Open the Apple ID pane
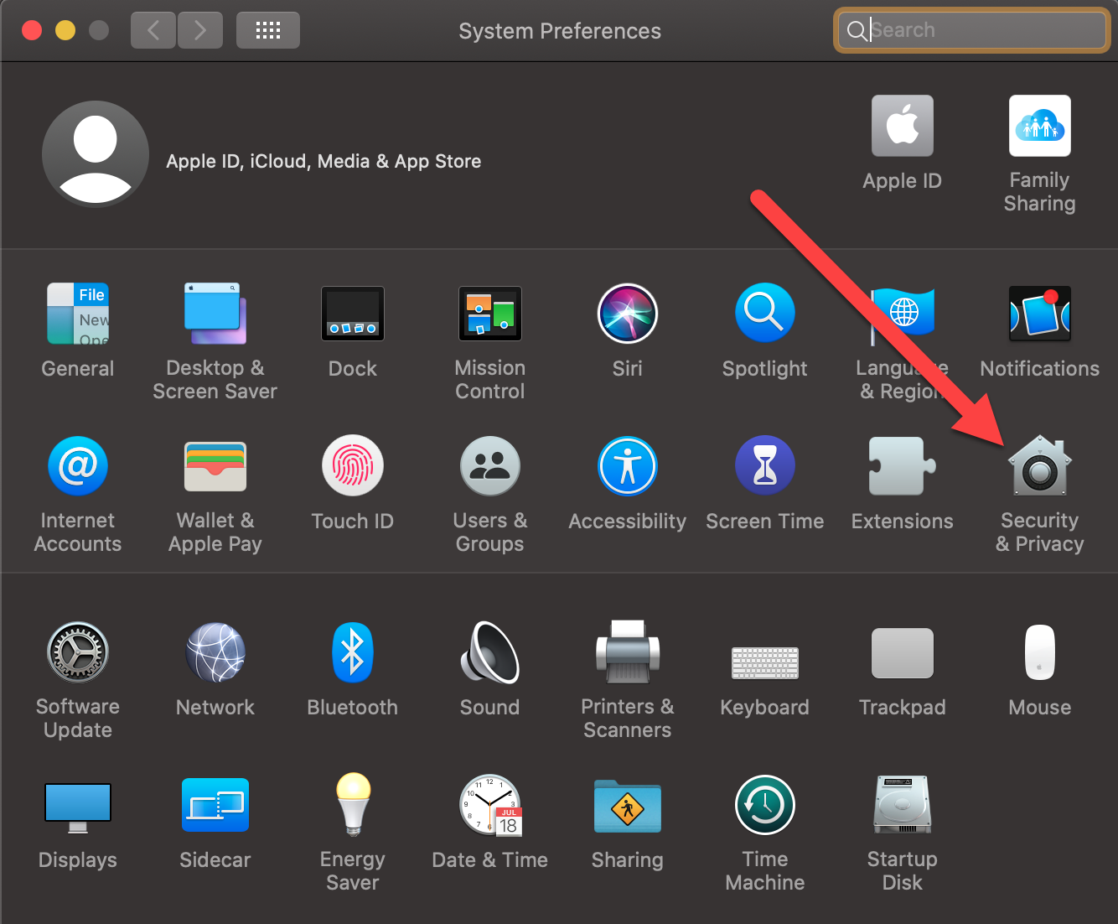The height and width of the screenshot is (924, 1118). 903,126
